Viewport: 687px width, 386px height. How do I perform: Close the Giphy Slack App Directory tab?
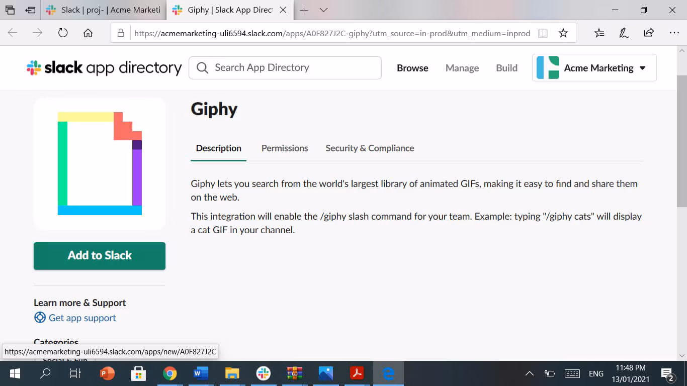283,10
